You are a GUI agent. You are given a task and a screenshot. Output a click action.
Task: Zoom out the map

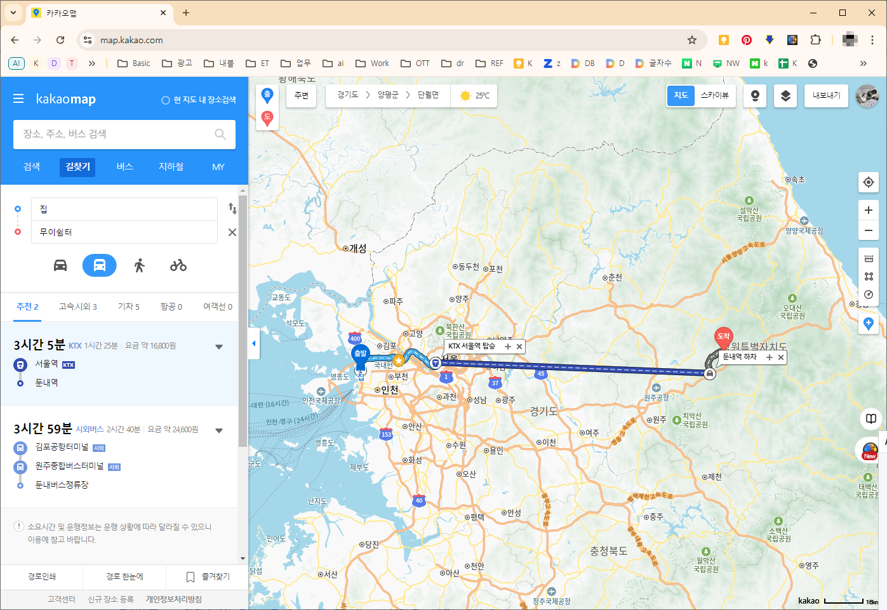[x=869, y=230]
